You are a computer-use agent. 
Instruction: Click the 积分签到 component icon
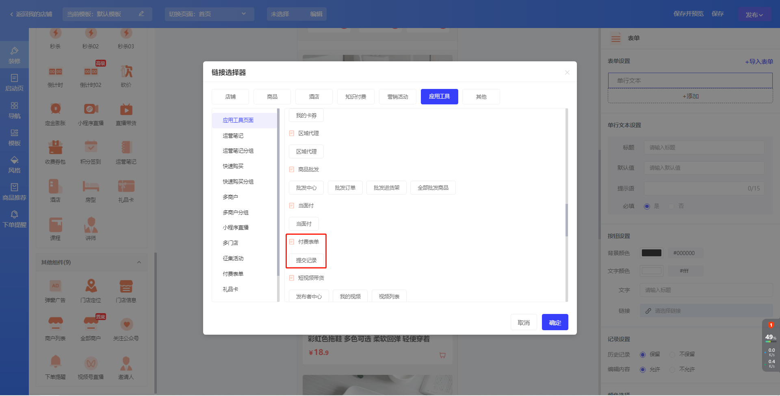click(91, 147)
